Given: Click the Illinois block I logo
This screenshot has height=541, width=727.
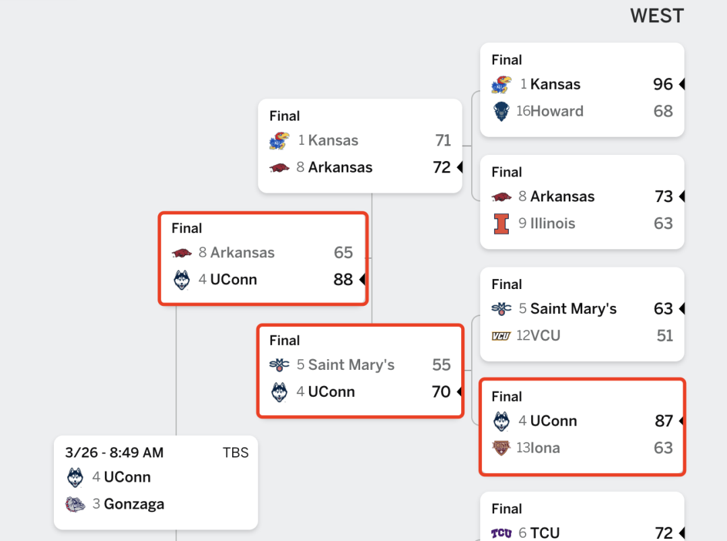Looking at the screenshot, I should (501, 224).
